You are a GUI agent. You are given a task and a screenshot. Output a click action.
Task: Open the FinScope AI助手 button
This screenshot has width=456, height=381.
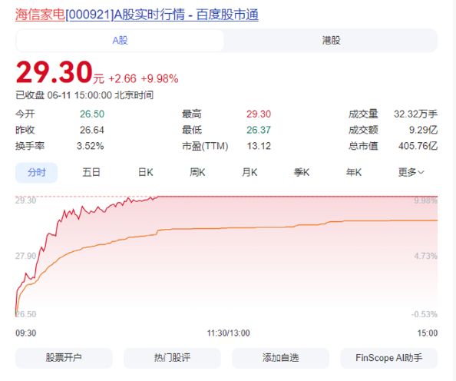(x=388, y=358)
